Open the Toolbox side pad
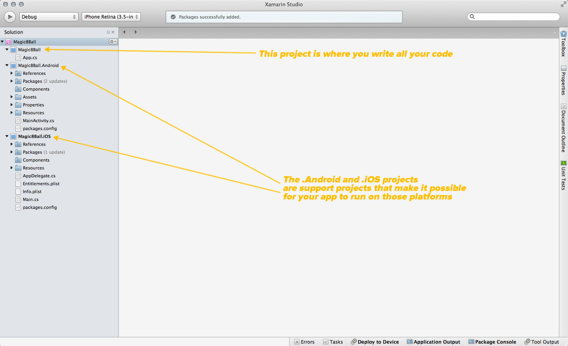This screenshot has height=346, width=568. click(564, 43)
